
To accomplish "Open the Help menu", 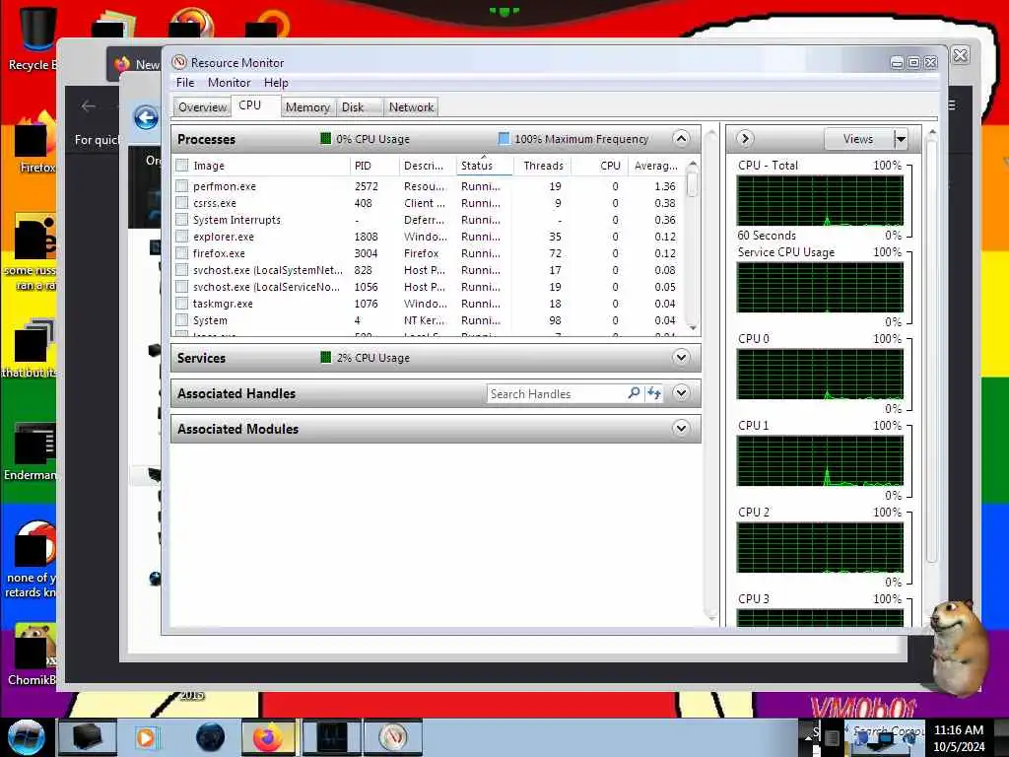I will pos(276,83).
